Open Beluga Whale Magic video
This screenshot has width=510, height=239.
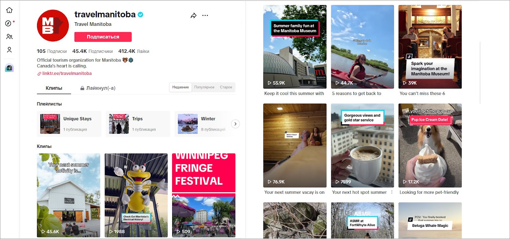click(430, 221)
